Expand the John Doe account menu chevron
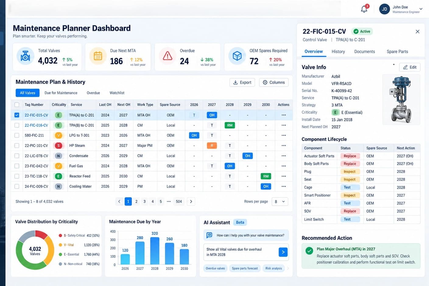Viewport: 429px width, 286px height. (421, 9)
